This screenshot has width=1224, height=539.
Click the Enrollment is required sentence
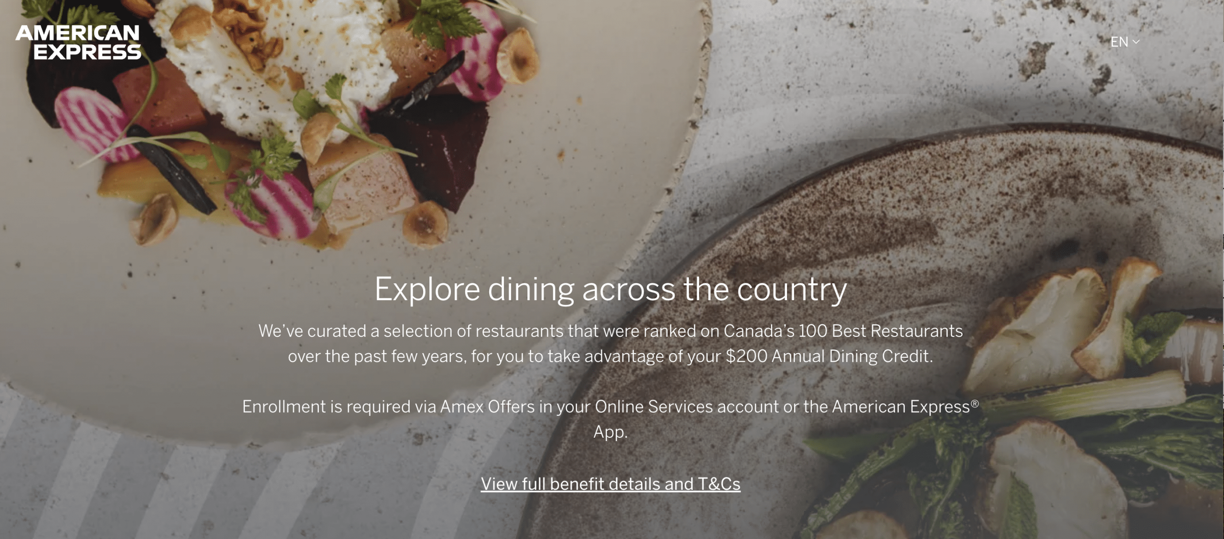pyautogui.click(x=611, y=419)
